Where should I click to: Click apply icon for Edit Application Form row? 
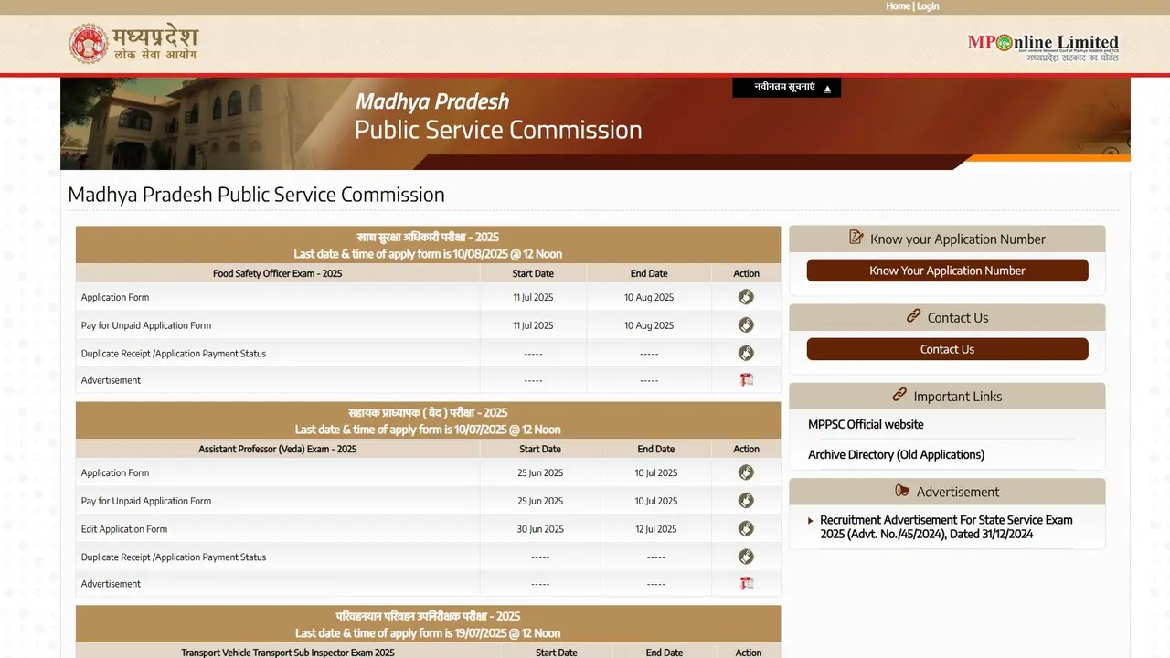[746, 528]
